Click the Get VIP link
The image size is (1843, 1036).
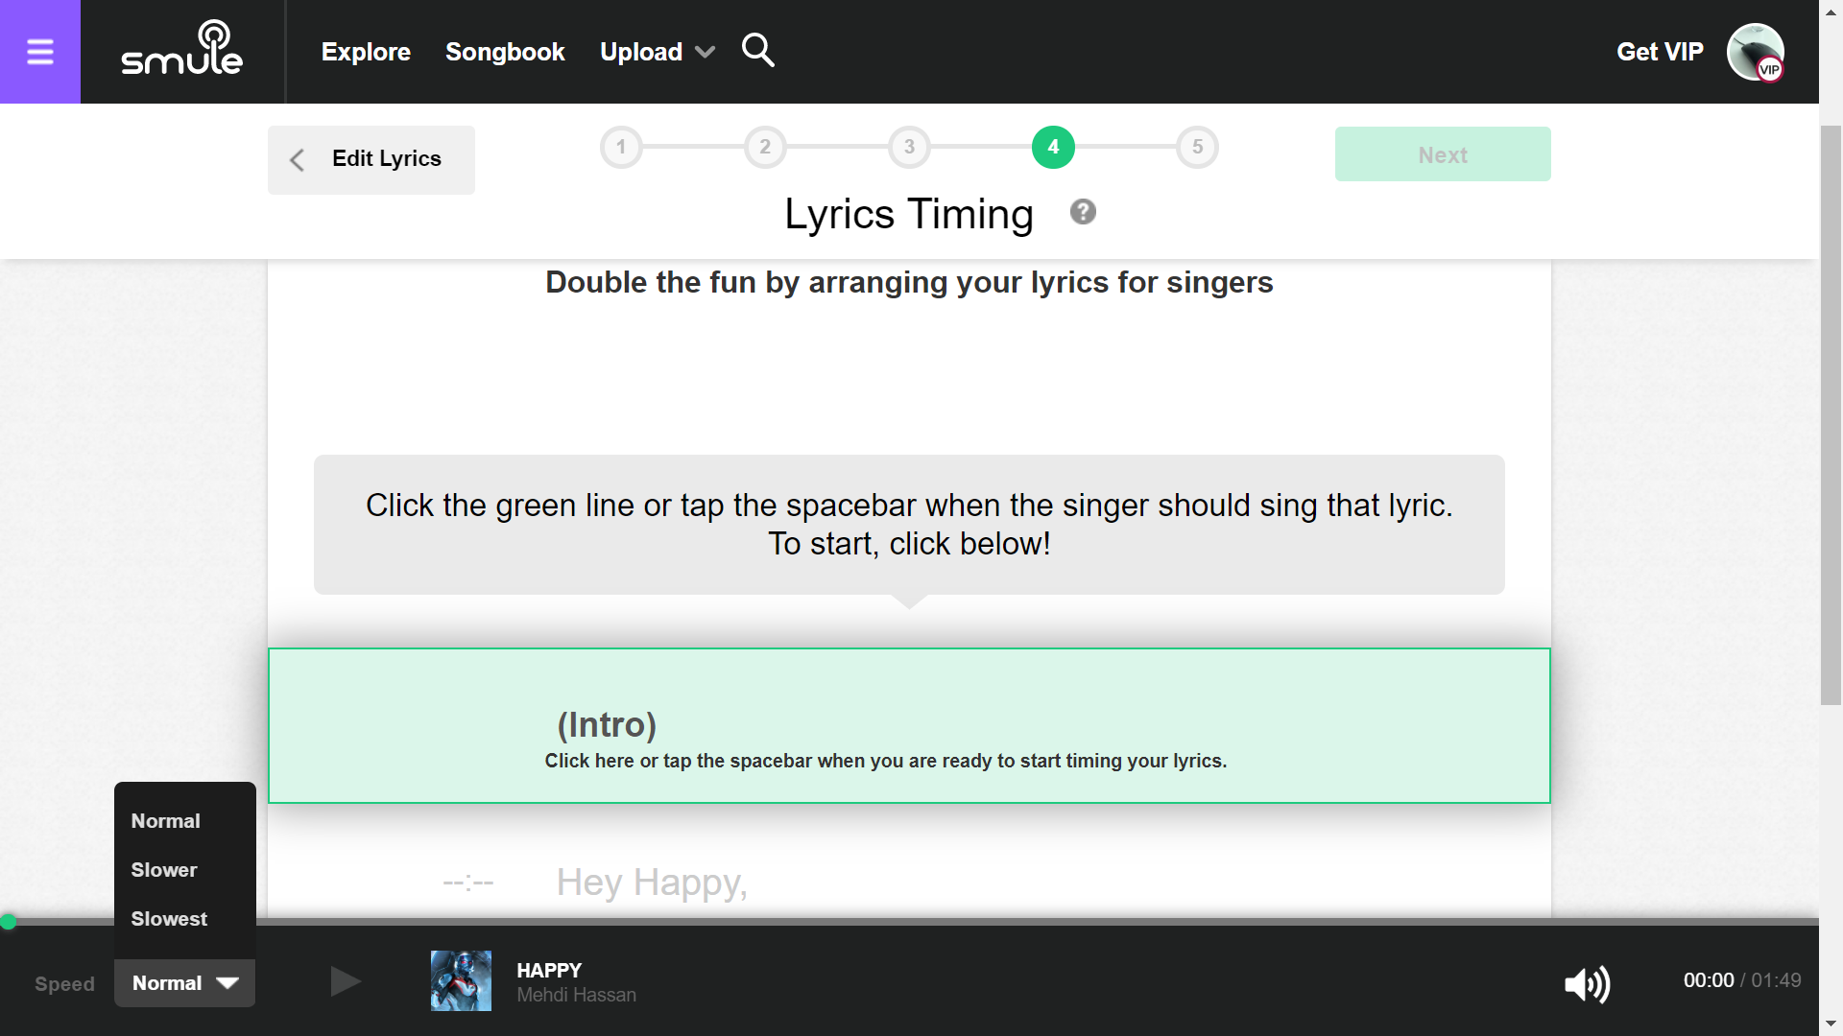pyautogui.click(x=1659, y=52)
